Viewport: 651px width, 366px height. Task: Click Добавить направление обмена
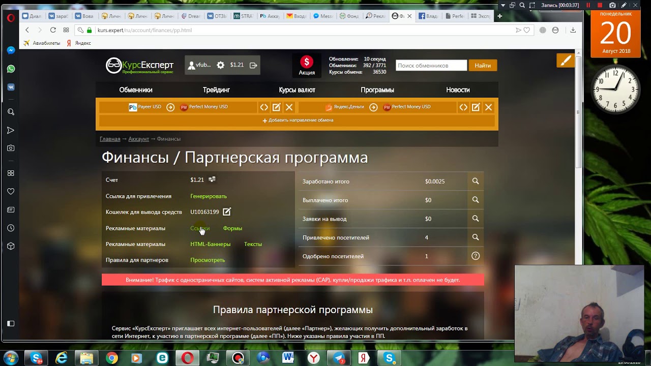[298, 120]
